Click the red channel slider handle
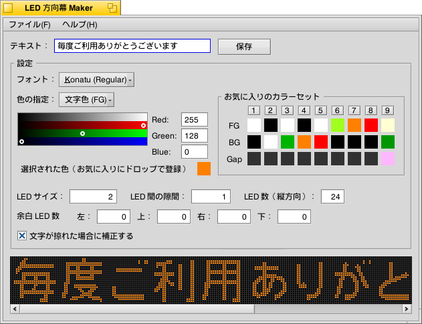 tap(143, 125)
